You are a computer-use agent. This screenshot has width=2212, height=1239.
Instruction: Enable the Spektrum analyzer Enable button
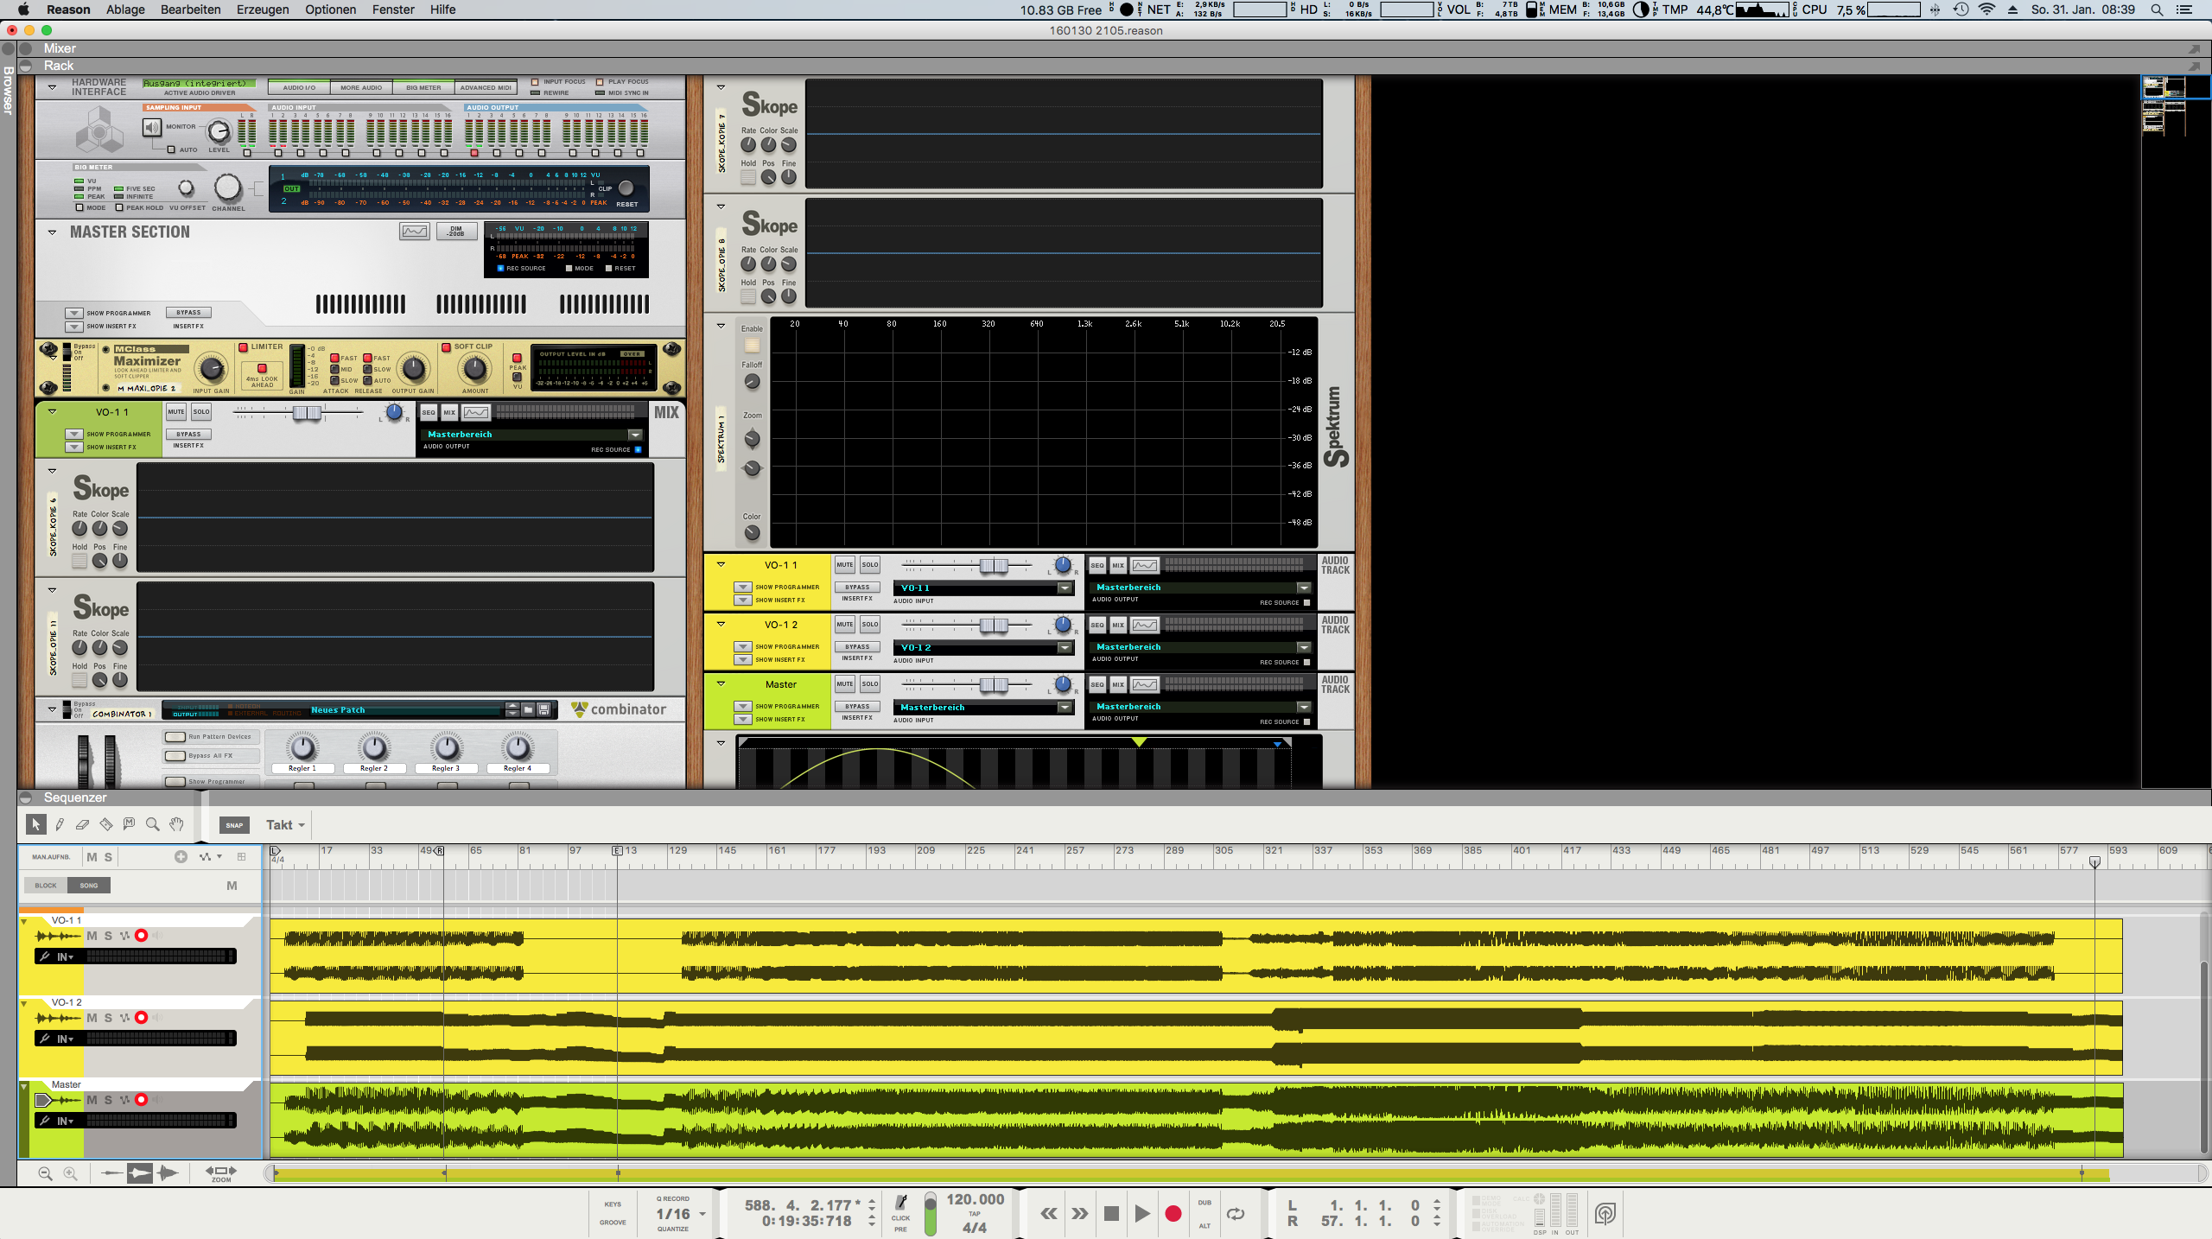[x=752, y=345]
